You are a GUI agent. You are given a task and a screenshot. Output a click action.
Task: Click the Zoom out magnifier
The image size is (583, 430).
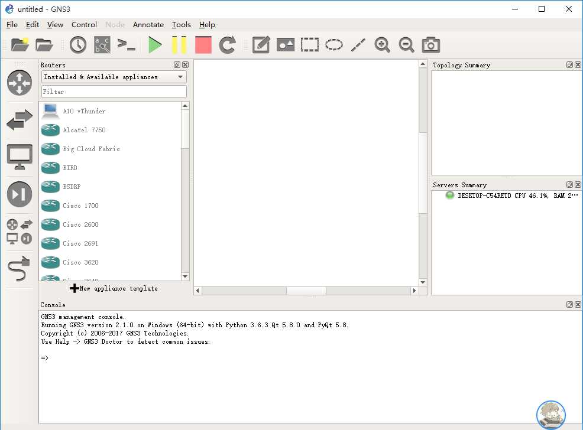coord(406,45)
